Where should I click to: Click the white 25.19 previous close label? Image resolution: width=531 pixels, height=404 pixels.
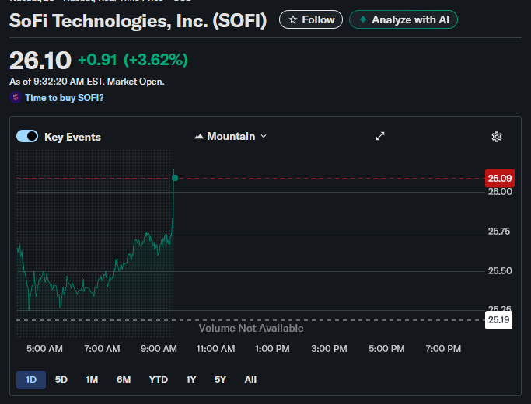click(x=498, y=320)
